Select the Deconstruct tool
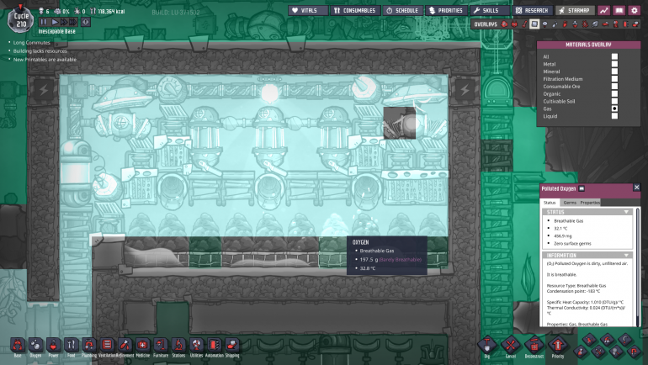The width and height of the screenshot is (648, 365). [x=534, y=345]
